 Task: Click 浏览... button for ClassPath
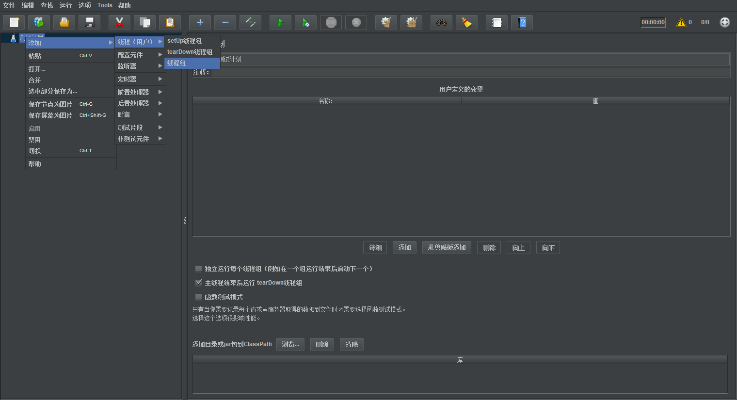290,344
